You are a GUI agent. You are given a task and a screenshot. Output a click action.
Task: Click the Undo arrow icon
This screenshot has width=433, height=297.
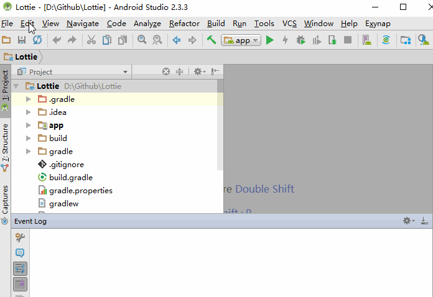point(57,40)
